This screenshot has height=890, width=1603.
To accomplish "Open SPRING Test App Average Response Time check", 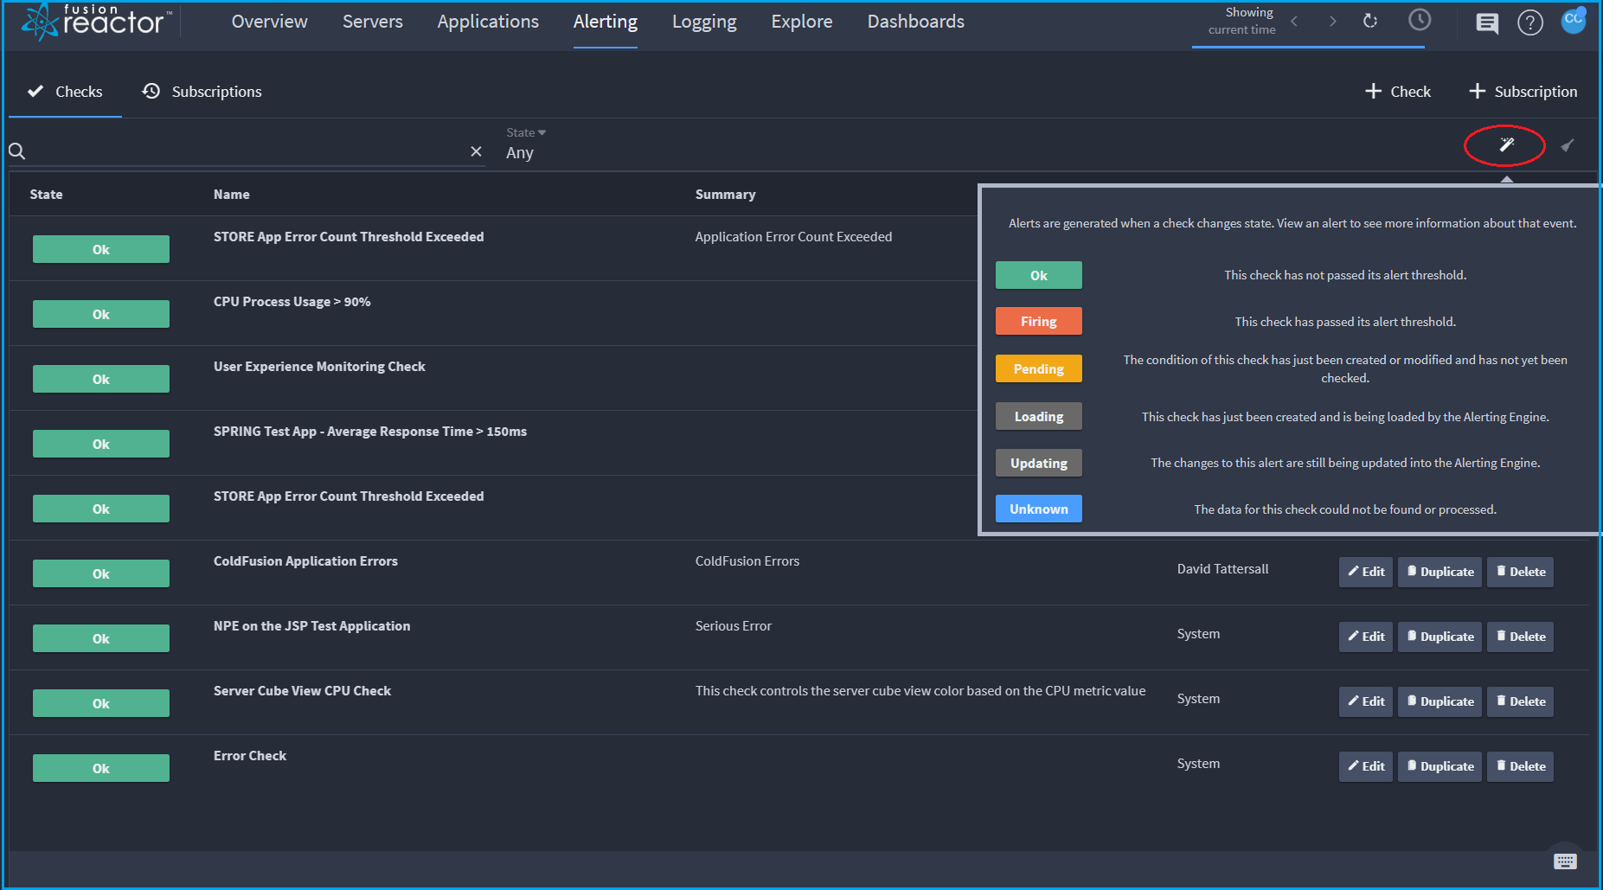I will point(370,432).
